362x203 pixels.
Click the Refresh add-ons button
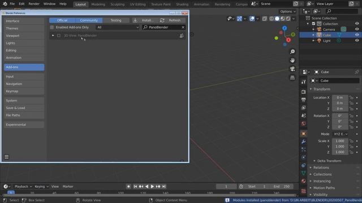[171, 20]
